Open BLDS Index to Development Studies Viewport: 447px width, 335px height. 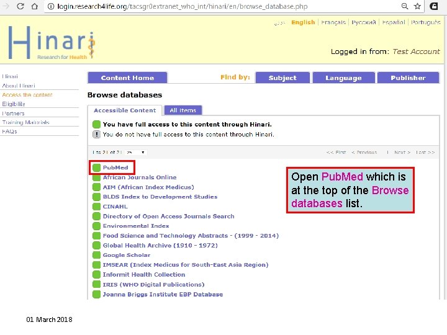click(x=160, y=197)
